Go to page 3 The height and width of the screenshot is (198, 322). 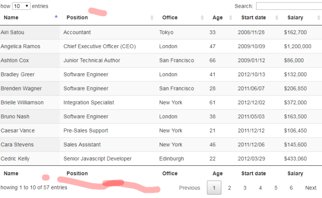pos(245,188)
